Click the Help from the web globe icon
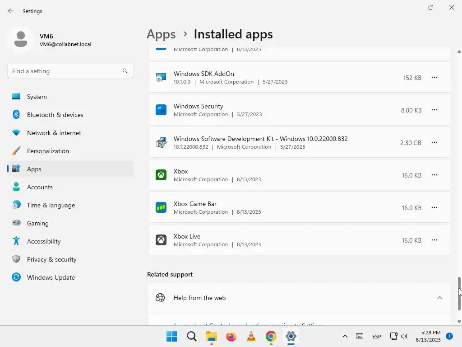462x347 pixels. pos(160,298)
